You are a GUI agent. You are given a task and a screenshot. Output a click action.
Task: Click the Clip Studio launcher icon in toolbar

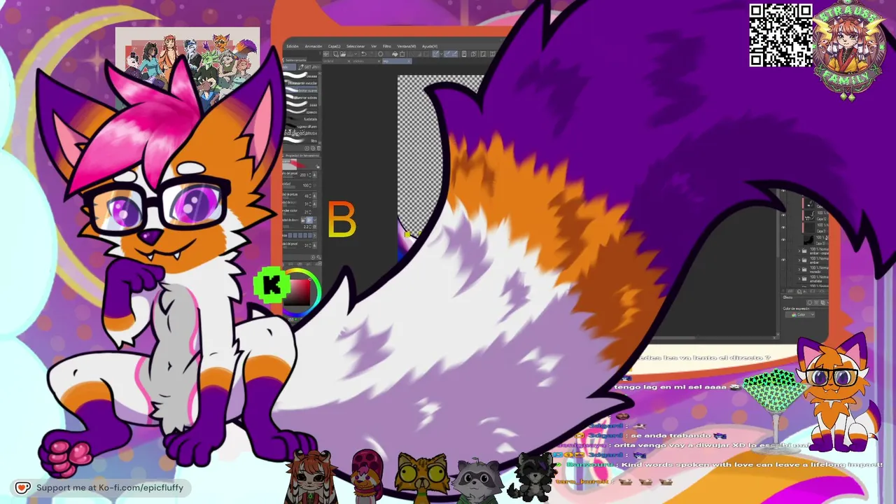click(x=327, y=54)
